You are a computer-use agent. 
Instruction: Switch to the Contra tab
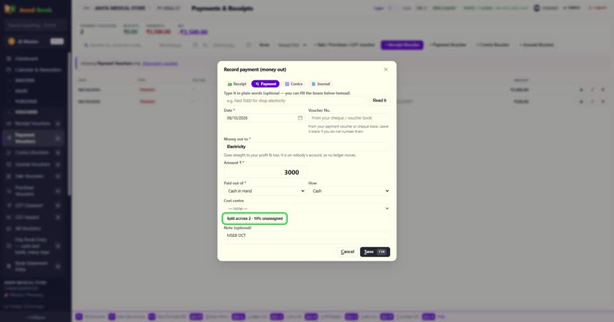294,84
